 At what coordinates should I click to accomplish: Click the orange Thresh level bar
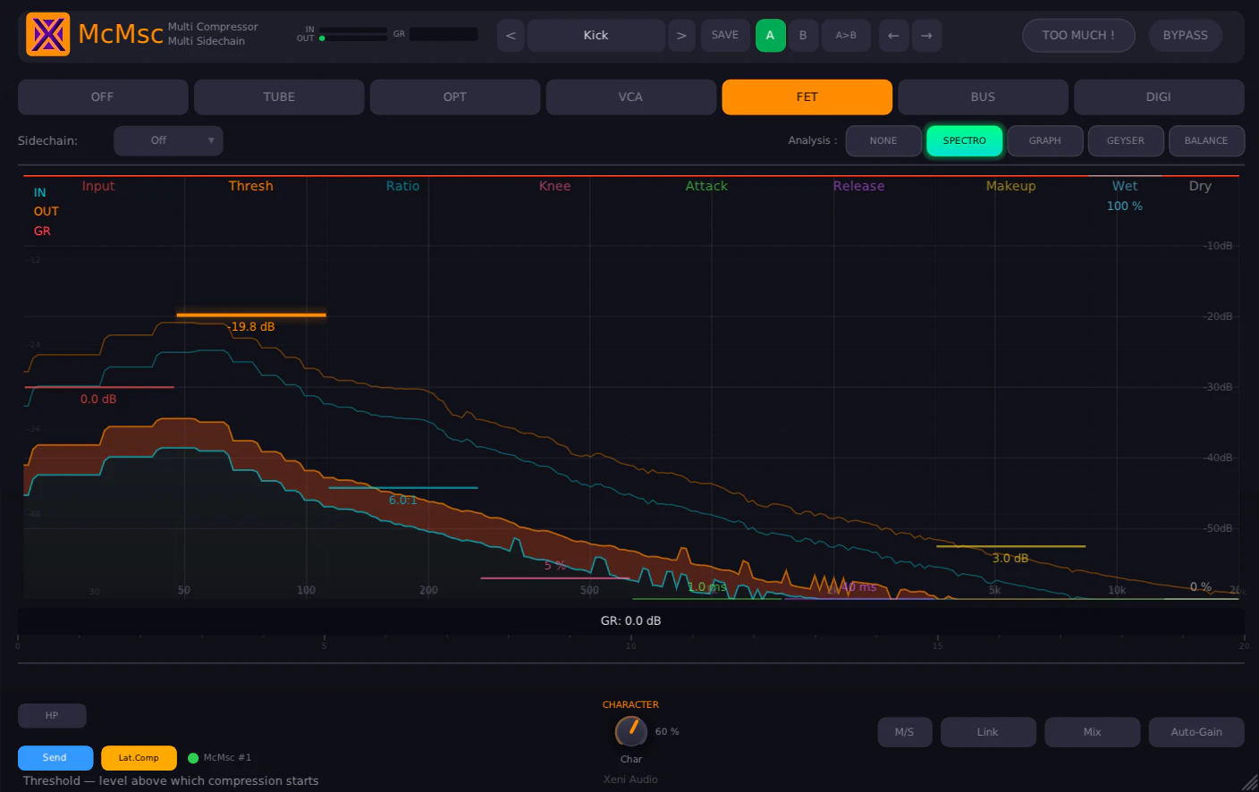pos(251,315)
